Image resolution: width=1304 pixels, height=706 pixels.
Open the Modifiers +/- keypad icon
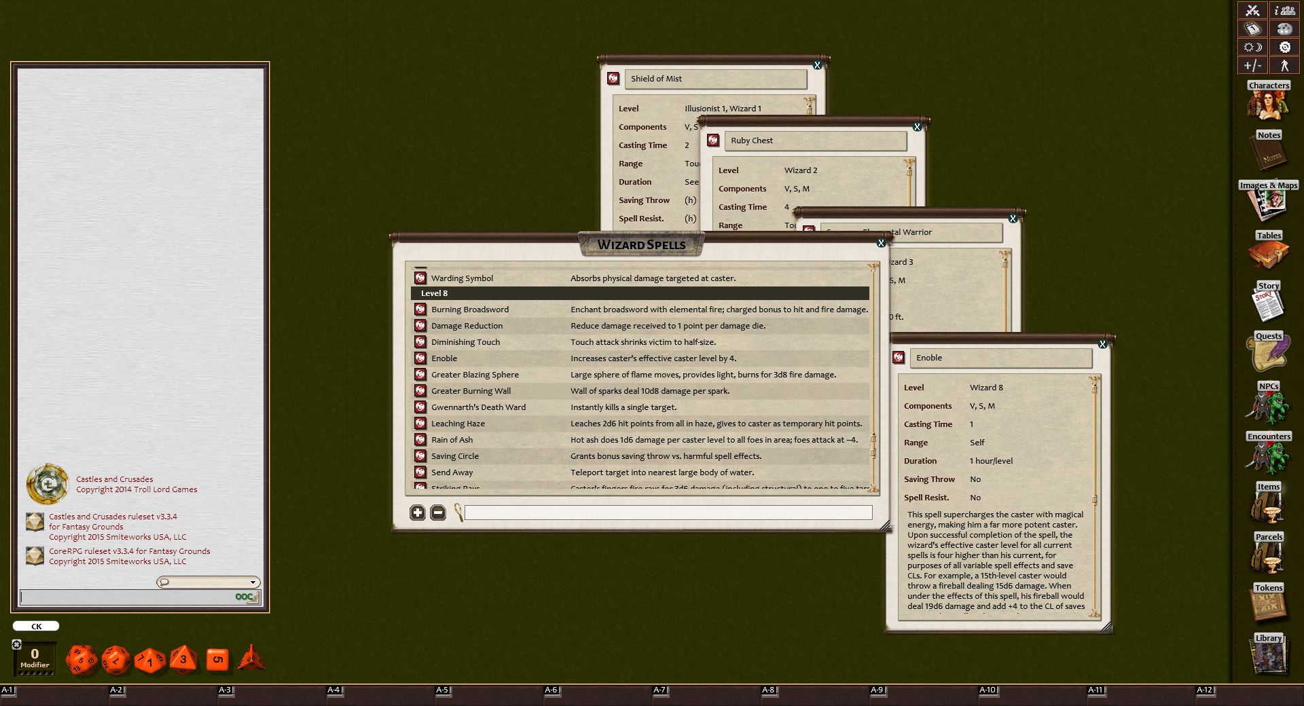1252,65
